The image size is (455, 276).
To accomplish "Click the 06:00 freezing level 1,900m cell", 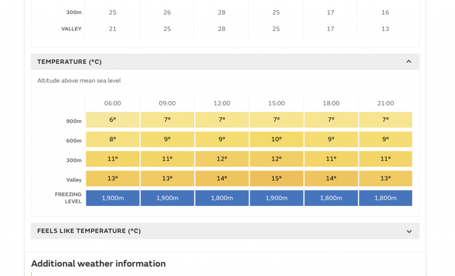I will (112, 198).
